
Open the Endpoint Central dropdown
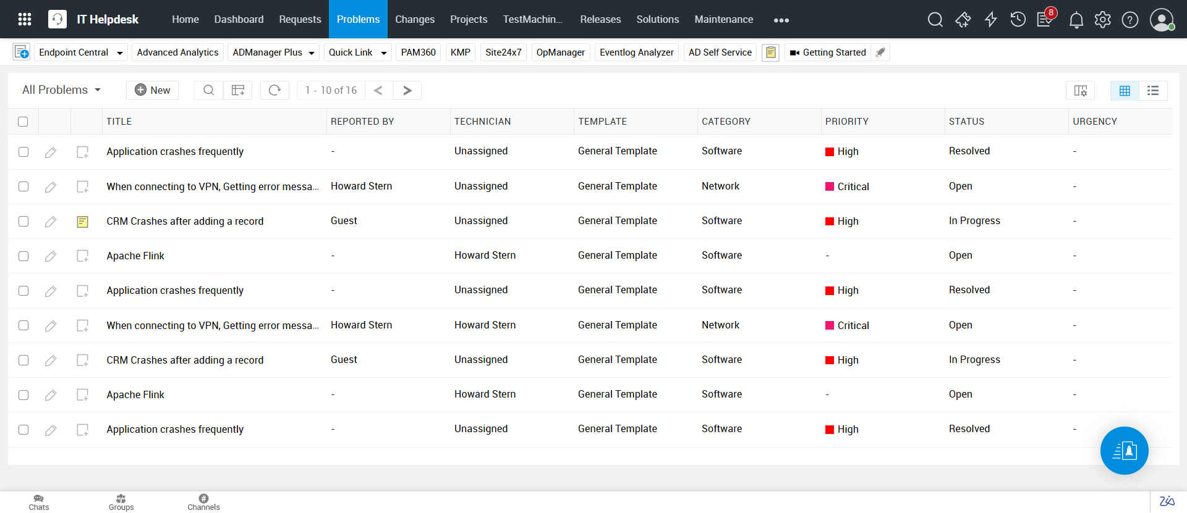coord(119,53)
